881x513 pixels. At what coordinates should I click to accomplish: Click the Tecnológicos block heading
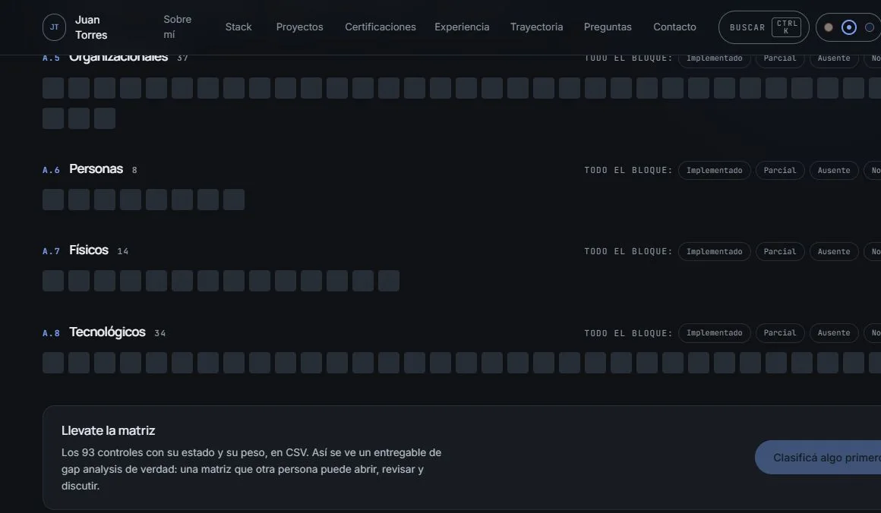coord(107,332)
